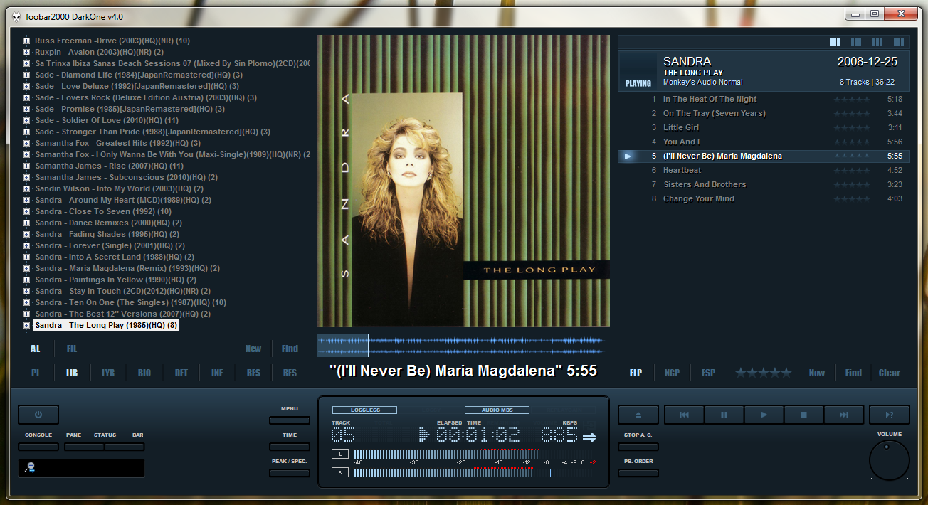The width and height of the screenshot is (928, 505).
Task: Toggle the PEAK / SPEC. button
Action: pos(290,473)
